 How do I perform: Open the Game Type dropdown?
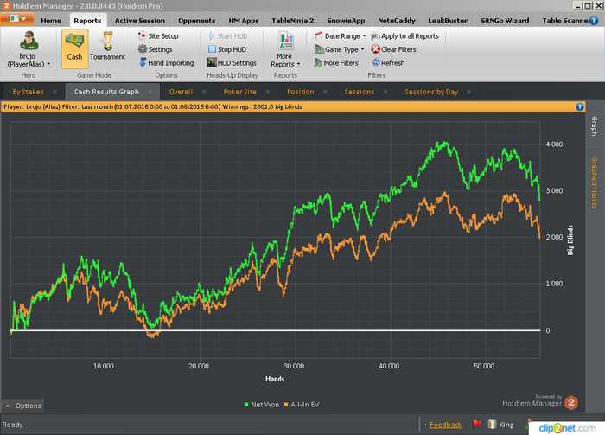point(343,49)
